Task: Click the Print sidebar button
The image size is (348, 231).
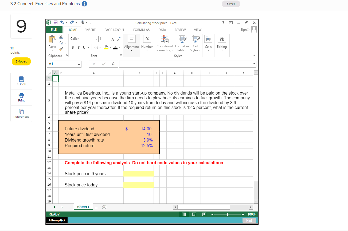Action: click(21, 97)
